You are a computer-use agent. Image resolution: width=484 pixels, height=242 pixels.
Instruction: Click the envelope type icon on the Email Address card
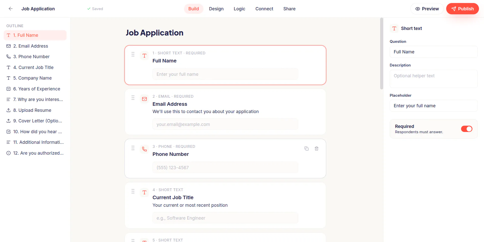(144, 99)
